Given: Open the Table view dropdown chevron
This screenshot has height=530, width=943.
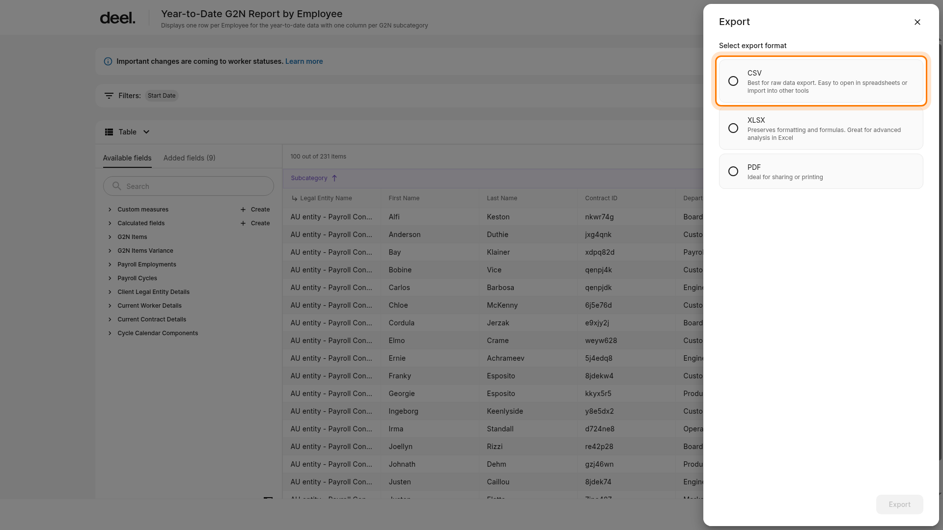Looking at the screenshot, I should coord(146,132).
